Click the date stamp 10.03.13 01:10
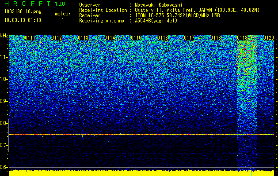278x176 pixels. 23,20
